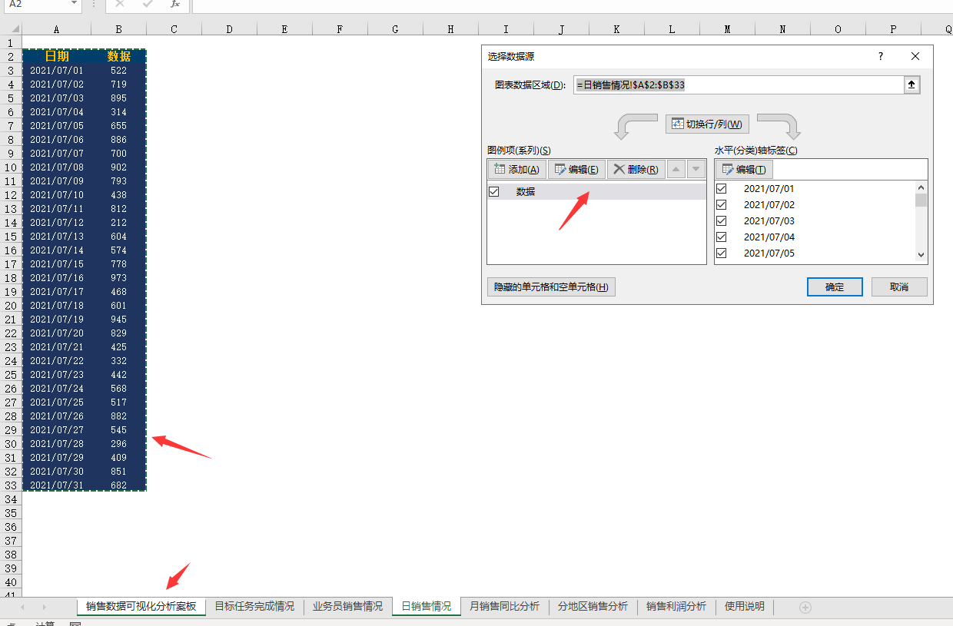Select cell with value 296
The image size is (953, 626).
point(118,444)
